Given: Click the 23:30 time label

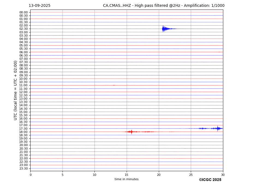Looking at the screenshot, I should tap(23, 168).
